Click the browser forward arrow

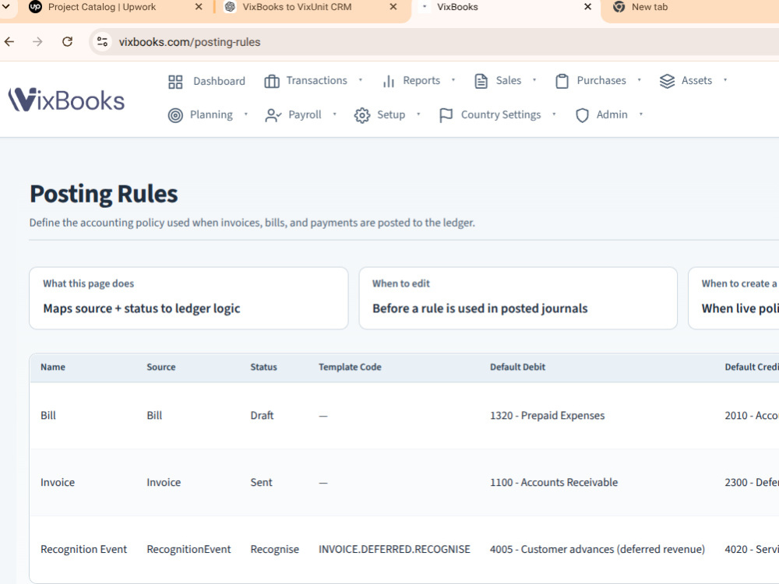[37, 42]
